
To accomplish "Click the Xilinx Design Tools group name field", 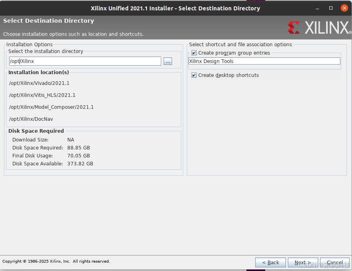I will coord(264,61).
